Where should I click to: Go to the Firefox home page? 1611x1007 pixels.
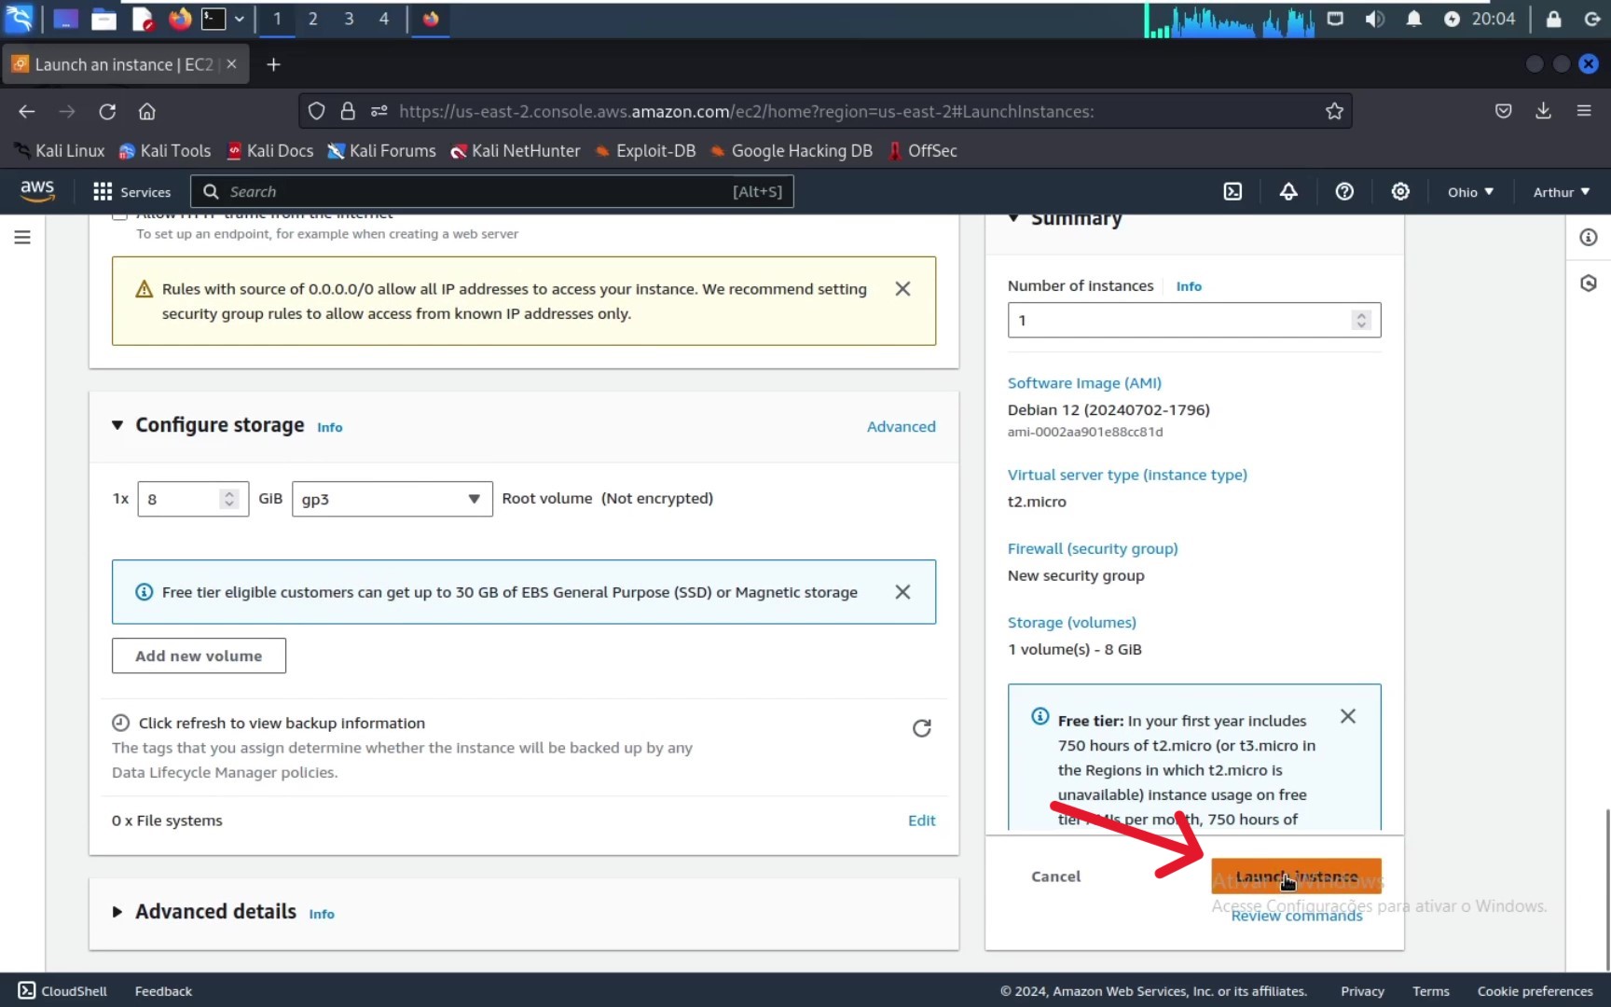pos(147,112)
